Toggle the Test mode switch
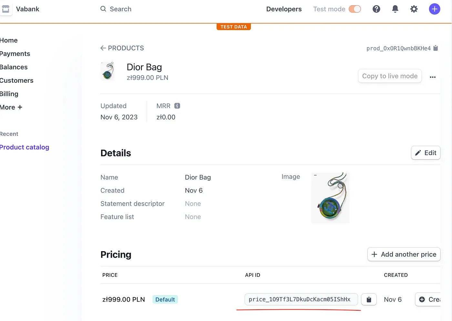This screenshot has width=452, height=321. [x=354, y=9]
